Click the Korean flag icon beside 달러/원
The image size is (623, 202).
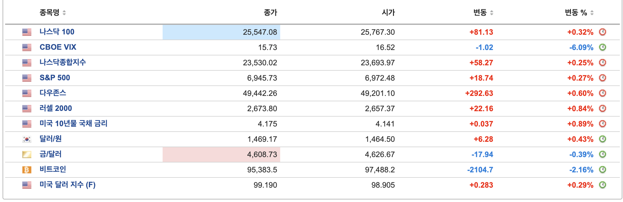(27, 139)
